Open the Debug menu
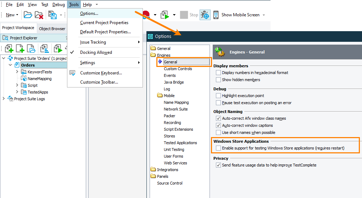 [59, 5]
